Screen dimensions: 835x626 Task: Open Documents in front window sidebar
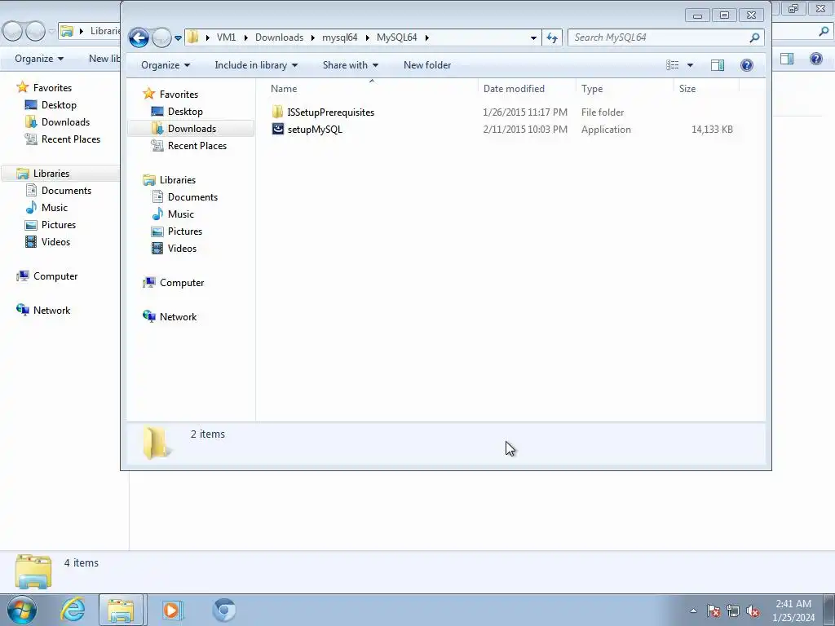click(192, 197)
